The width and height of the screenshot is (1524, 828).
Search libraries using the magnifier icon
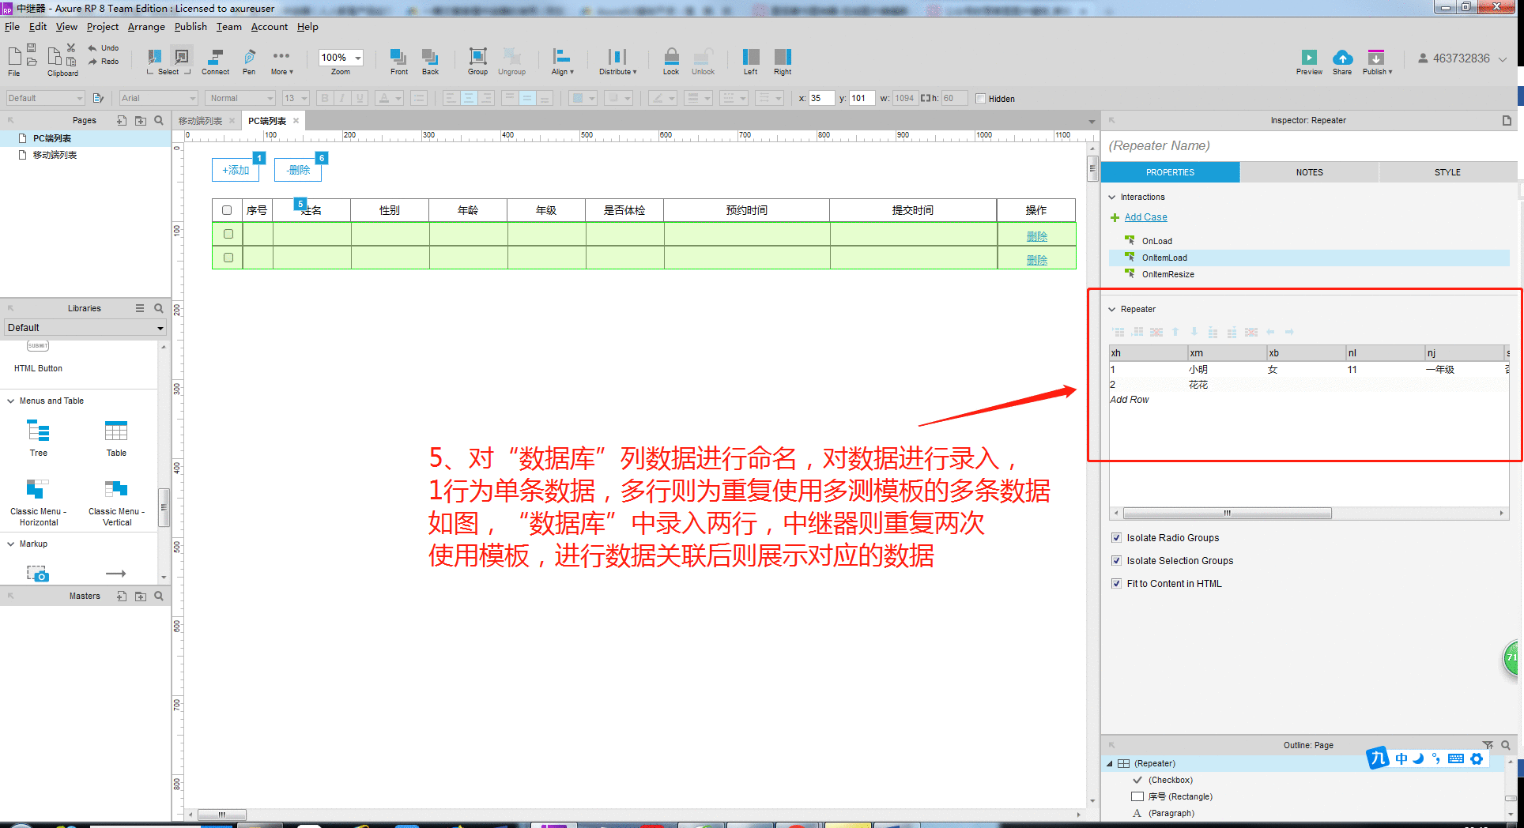(x=159, y=308)
